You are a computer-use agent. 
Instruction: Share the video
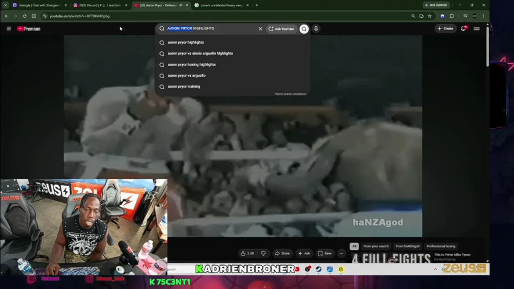(x=282, y=253)
